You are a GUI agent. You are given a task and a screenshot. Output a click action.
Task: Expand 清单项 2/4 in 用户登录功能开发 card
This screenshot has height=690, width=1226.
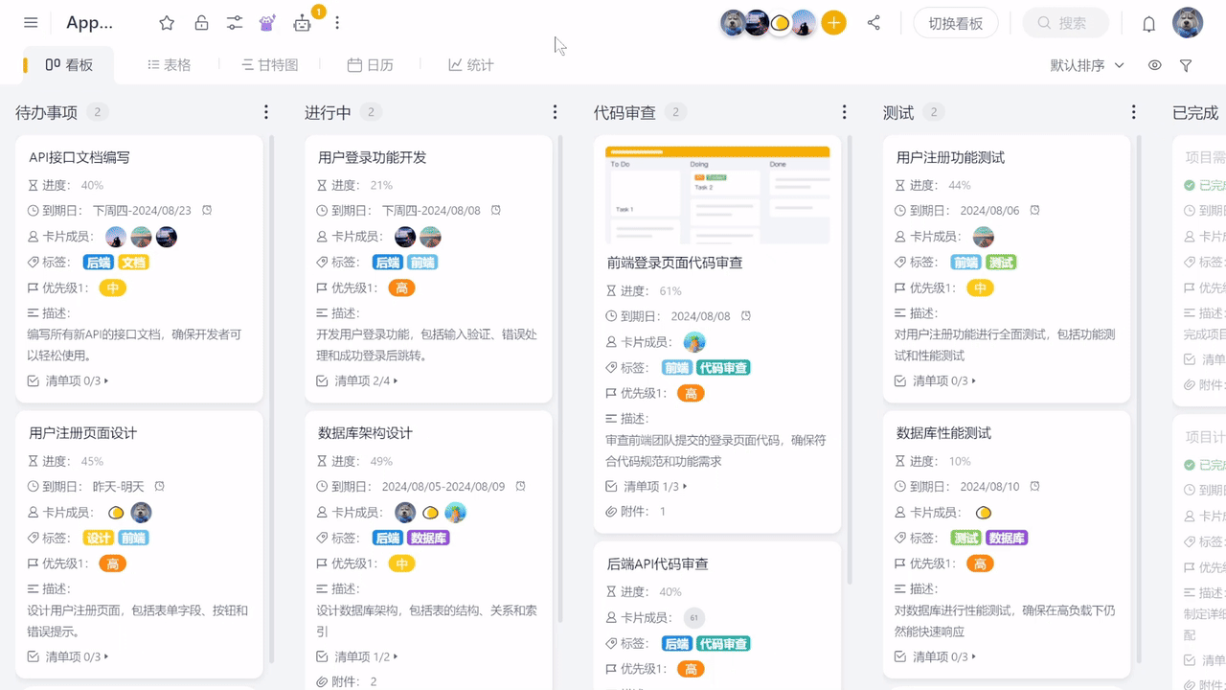click(357, 380)
